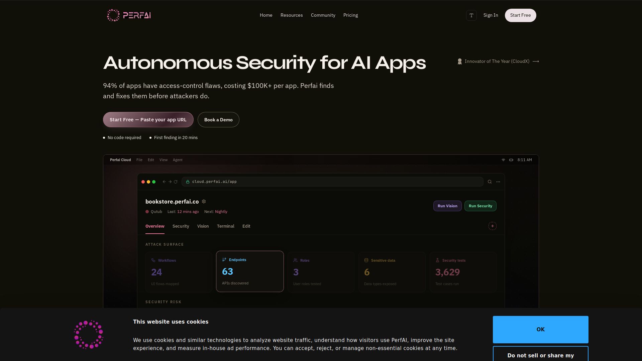
Task: Open Innovator of The Year (CloudX) link
Action: [x=498, y=62]
